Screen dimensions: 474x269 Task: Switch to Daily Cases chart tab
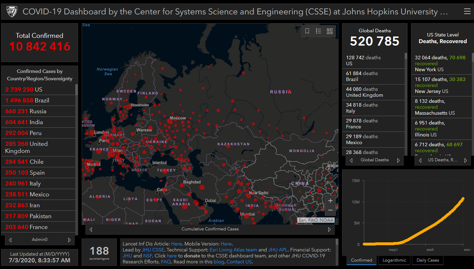(428, 260)
